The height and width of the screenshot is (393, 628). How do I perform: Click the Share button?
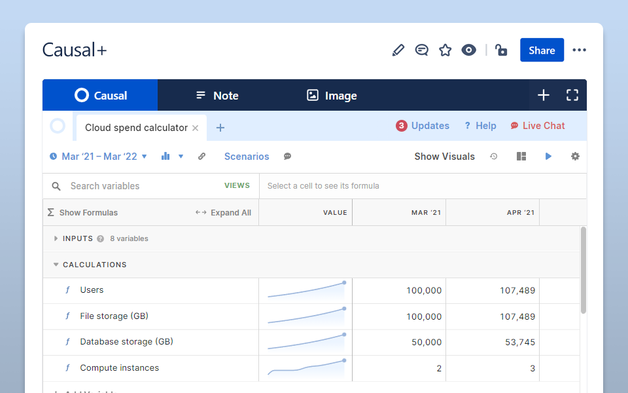tap(542, 50)
